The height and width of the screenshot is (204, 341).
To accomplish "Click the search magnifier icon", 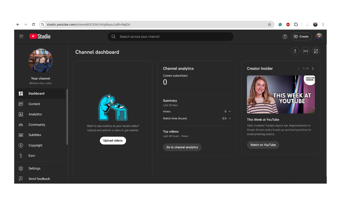I will 113,37.
